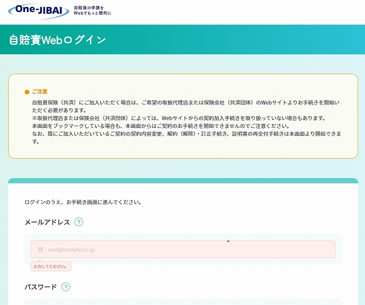The image size is (365, 305).
Task: Click the 自賠責Webログイン page title
Action: [x=58, y=40]
